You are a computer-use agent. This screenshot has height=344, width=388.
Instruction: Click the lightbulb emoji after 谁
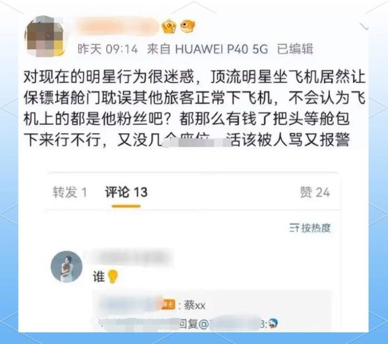tap(113, 277)
